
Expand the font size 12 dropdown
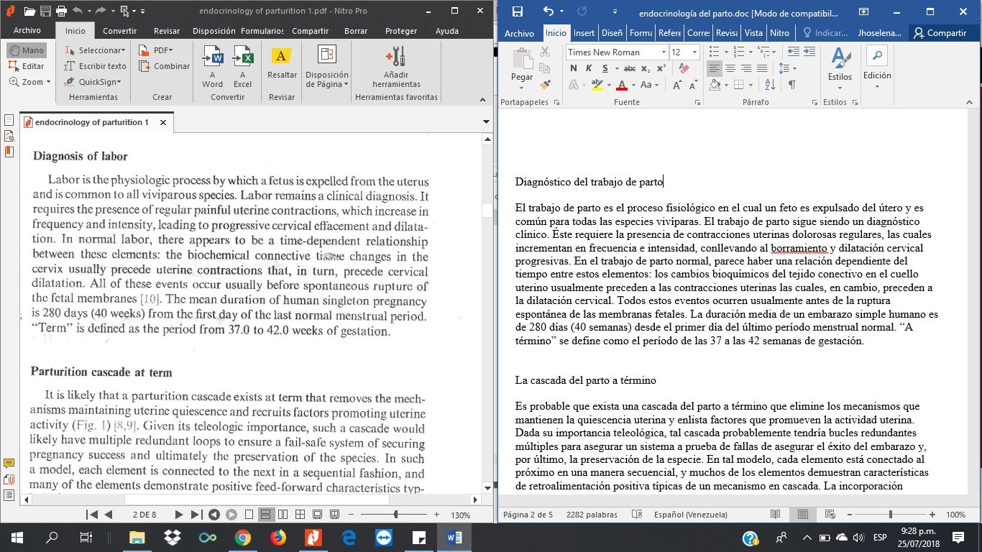tap(694, 52)
